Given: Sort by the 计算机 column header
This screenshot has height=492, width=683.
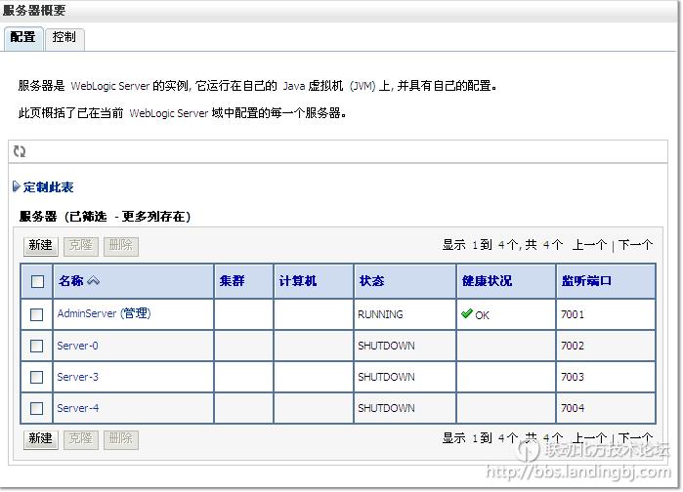Looking at the screenshot, I should pyautogui.click(x=298, y=281).
